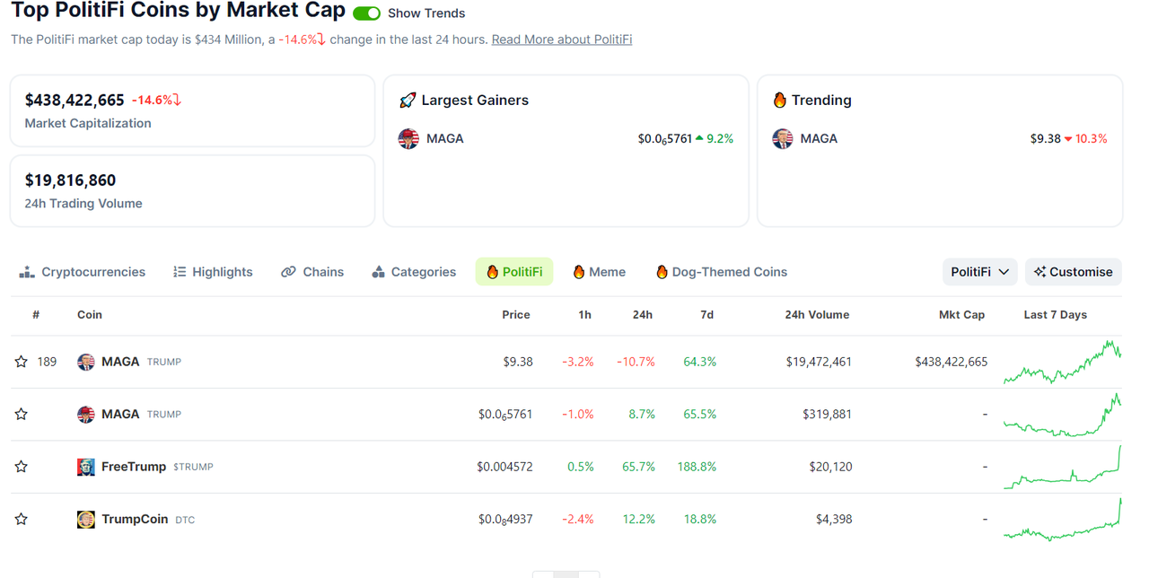The height and width of the screenshot is (578, 1149).
Task: Open Read More about PolitiFi link
Action: 561,39
